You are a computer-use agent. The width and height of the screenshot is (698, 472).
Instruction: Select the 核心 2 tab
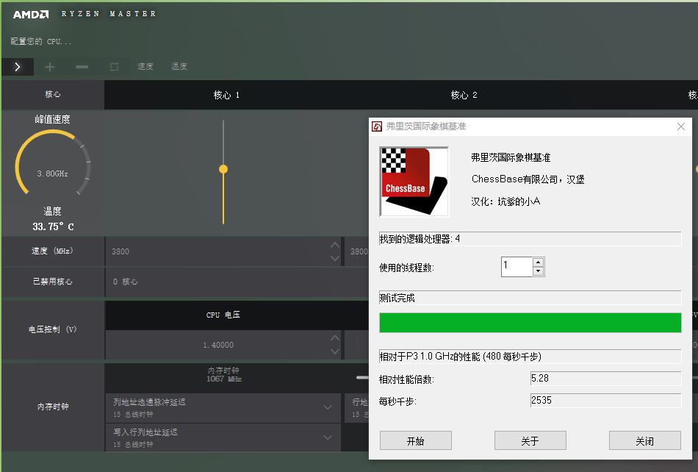pyautogui.click(x=464, y=94)
